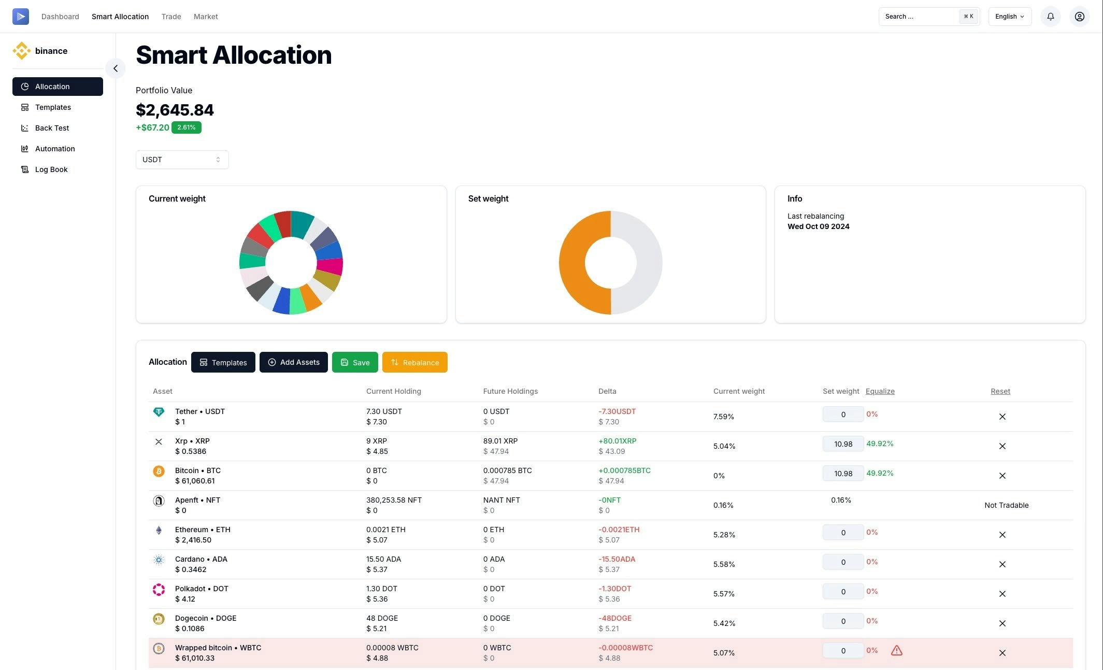Image resolution: width=1103 pixels, height=670 pixels.
Task: Click the notification bell icon
Action: pos(1050,17)
